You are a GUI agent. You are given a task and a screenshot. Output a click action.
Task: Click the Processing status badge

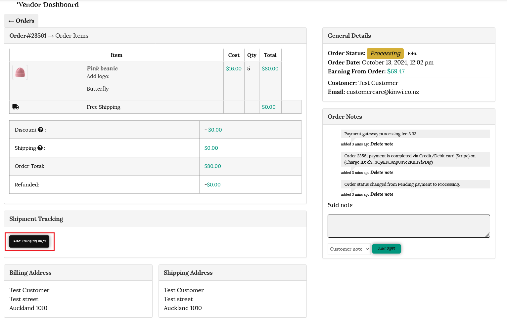pyautogui.click(x=385, y=53)
